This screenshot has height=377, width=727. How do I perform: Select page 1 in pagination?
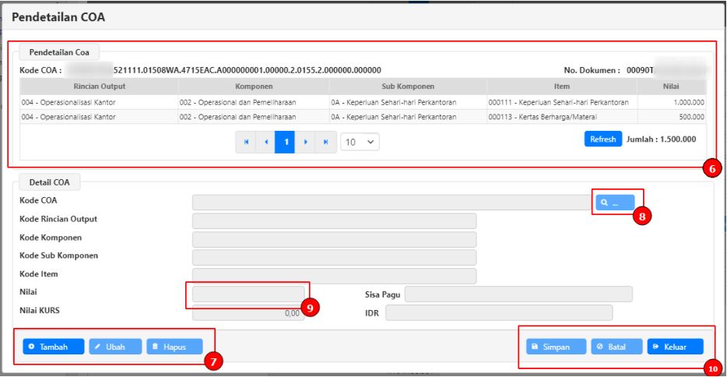point(286,143)
